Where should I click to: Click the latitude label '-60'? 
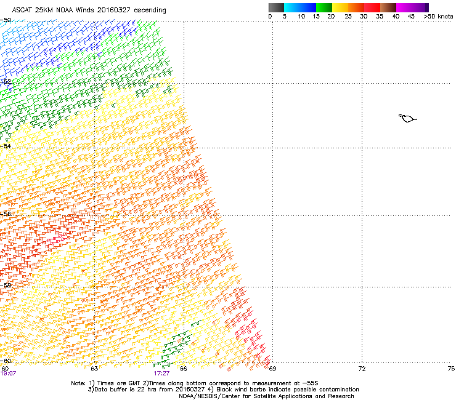point(6,361)
